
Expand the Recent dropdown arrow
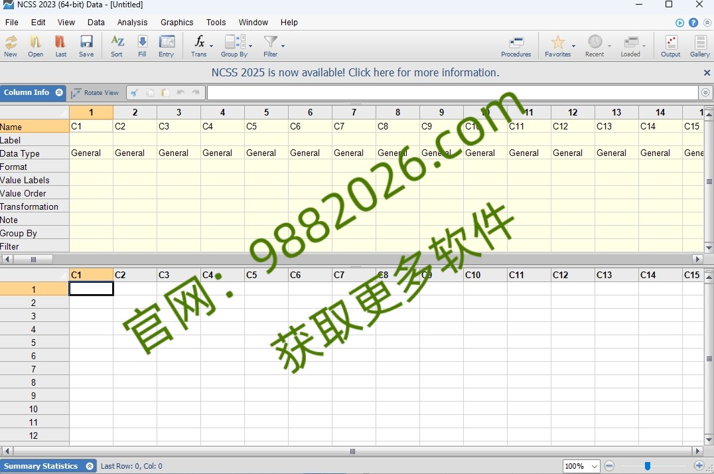[609, 46]
